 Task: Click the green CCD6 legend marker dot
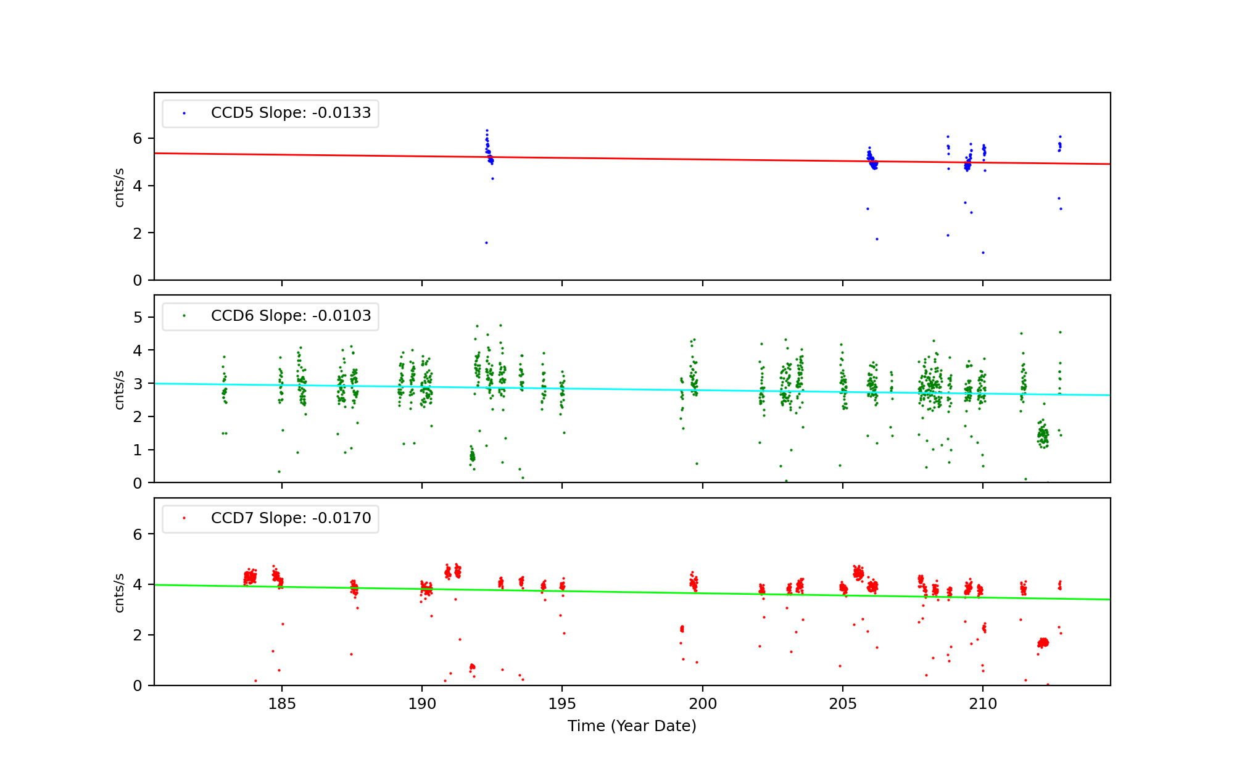tap(184, 316)
